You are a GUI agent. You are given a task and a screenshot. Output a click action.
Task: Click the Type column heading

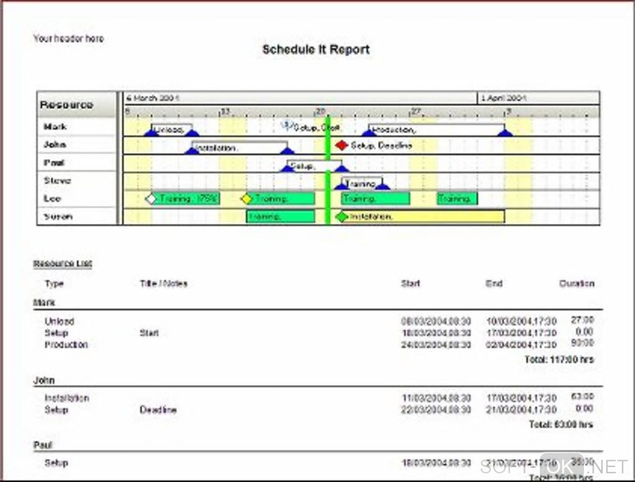pos(54,284)
